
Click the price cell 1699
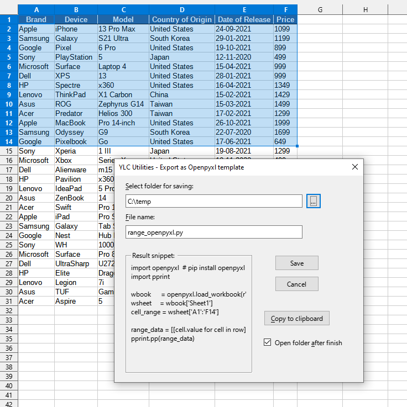[285, 132]
